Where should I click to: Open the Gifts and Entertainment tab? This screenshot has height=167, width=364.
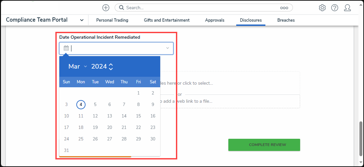tap(167, 20)
